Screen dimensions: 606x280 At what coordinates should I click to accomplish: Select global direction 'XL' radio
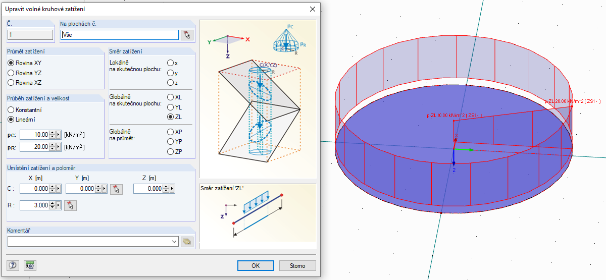click(x=170, y=97)
